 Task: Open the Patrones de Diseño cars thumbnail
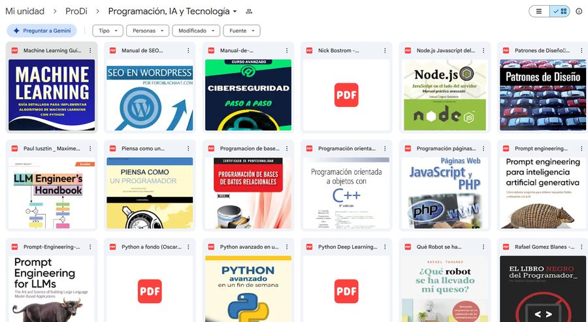pos(543,95)
